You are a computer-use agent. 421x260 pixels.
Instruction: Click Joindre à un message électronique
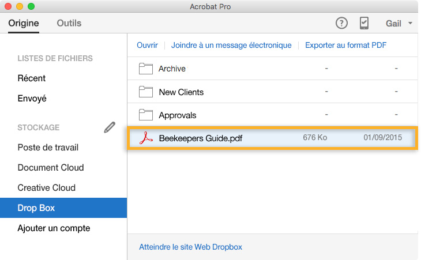(231, 45)
